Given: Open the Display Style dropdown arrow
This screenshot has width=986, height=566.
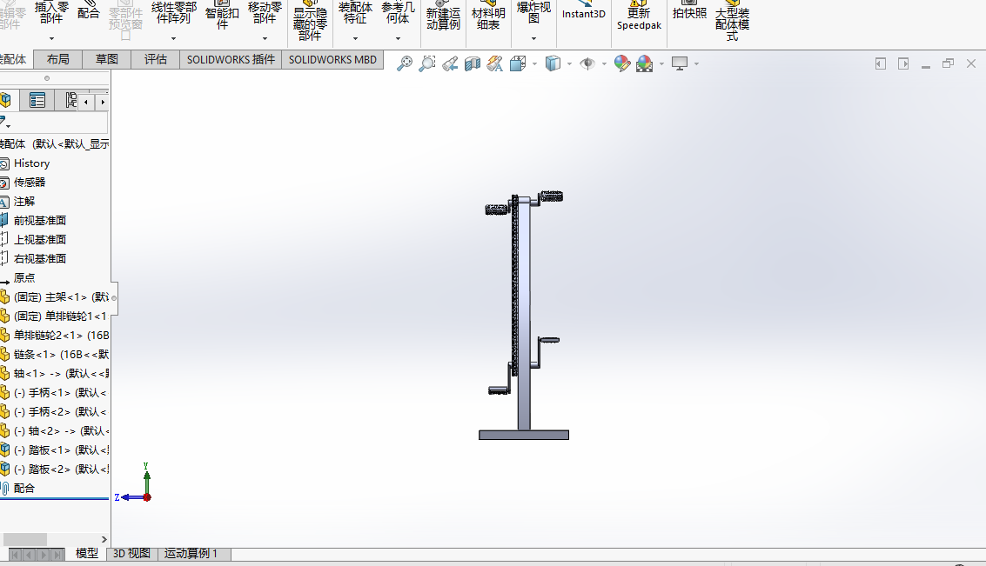Looking at the screenshot, I should pyautogui.click(x=570, y=64).
